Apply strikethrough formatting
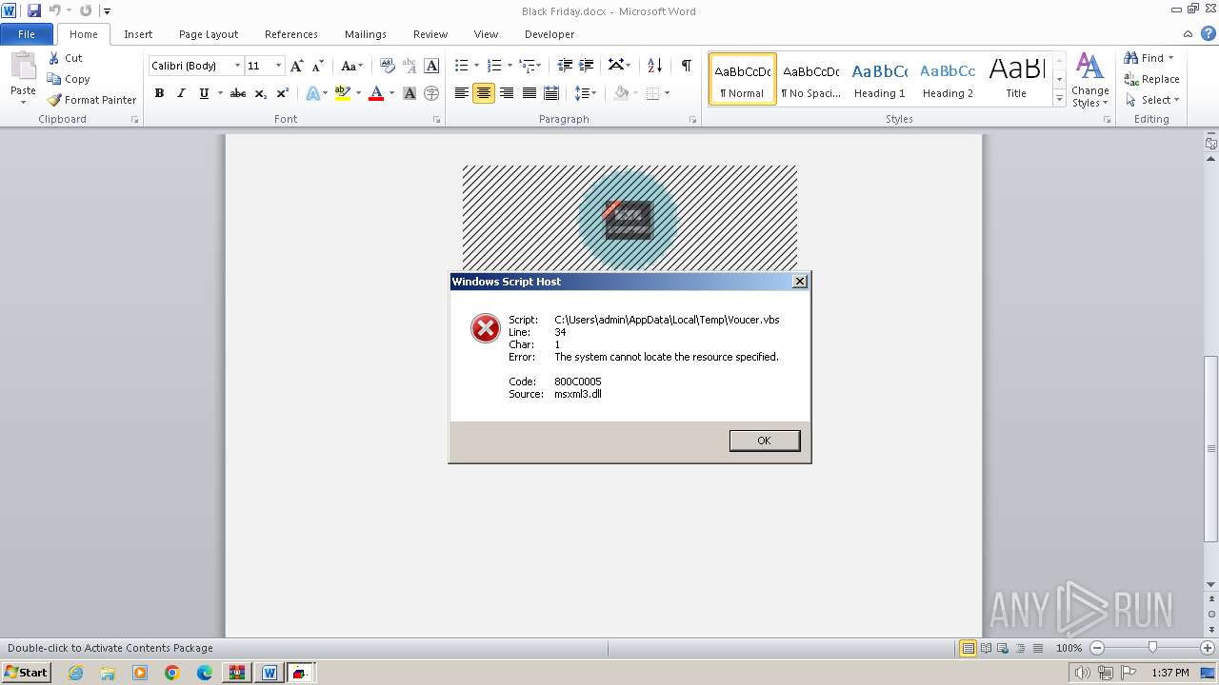The image size is (1219, 685). (238, 93)
